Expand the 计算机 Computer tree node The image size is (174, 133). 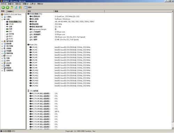[x=2, y=17]
